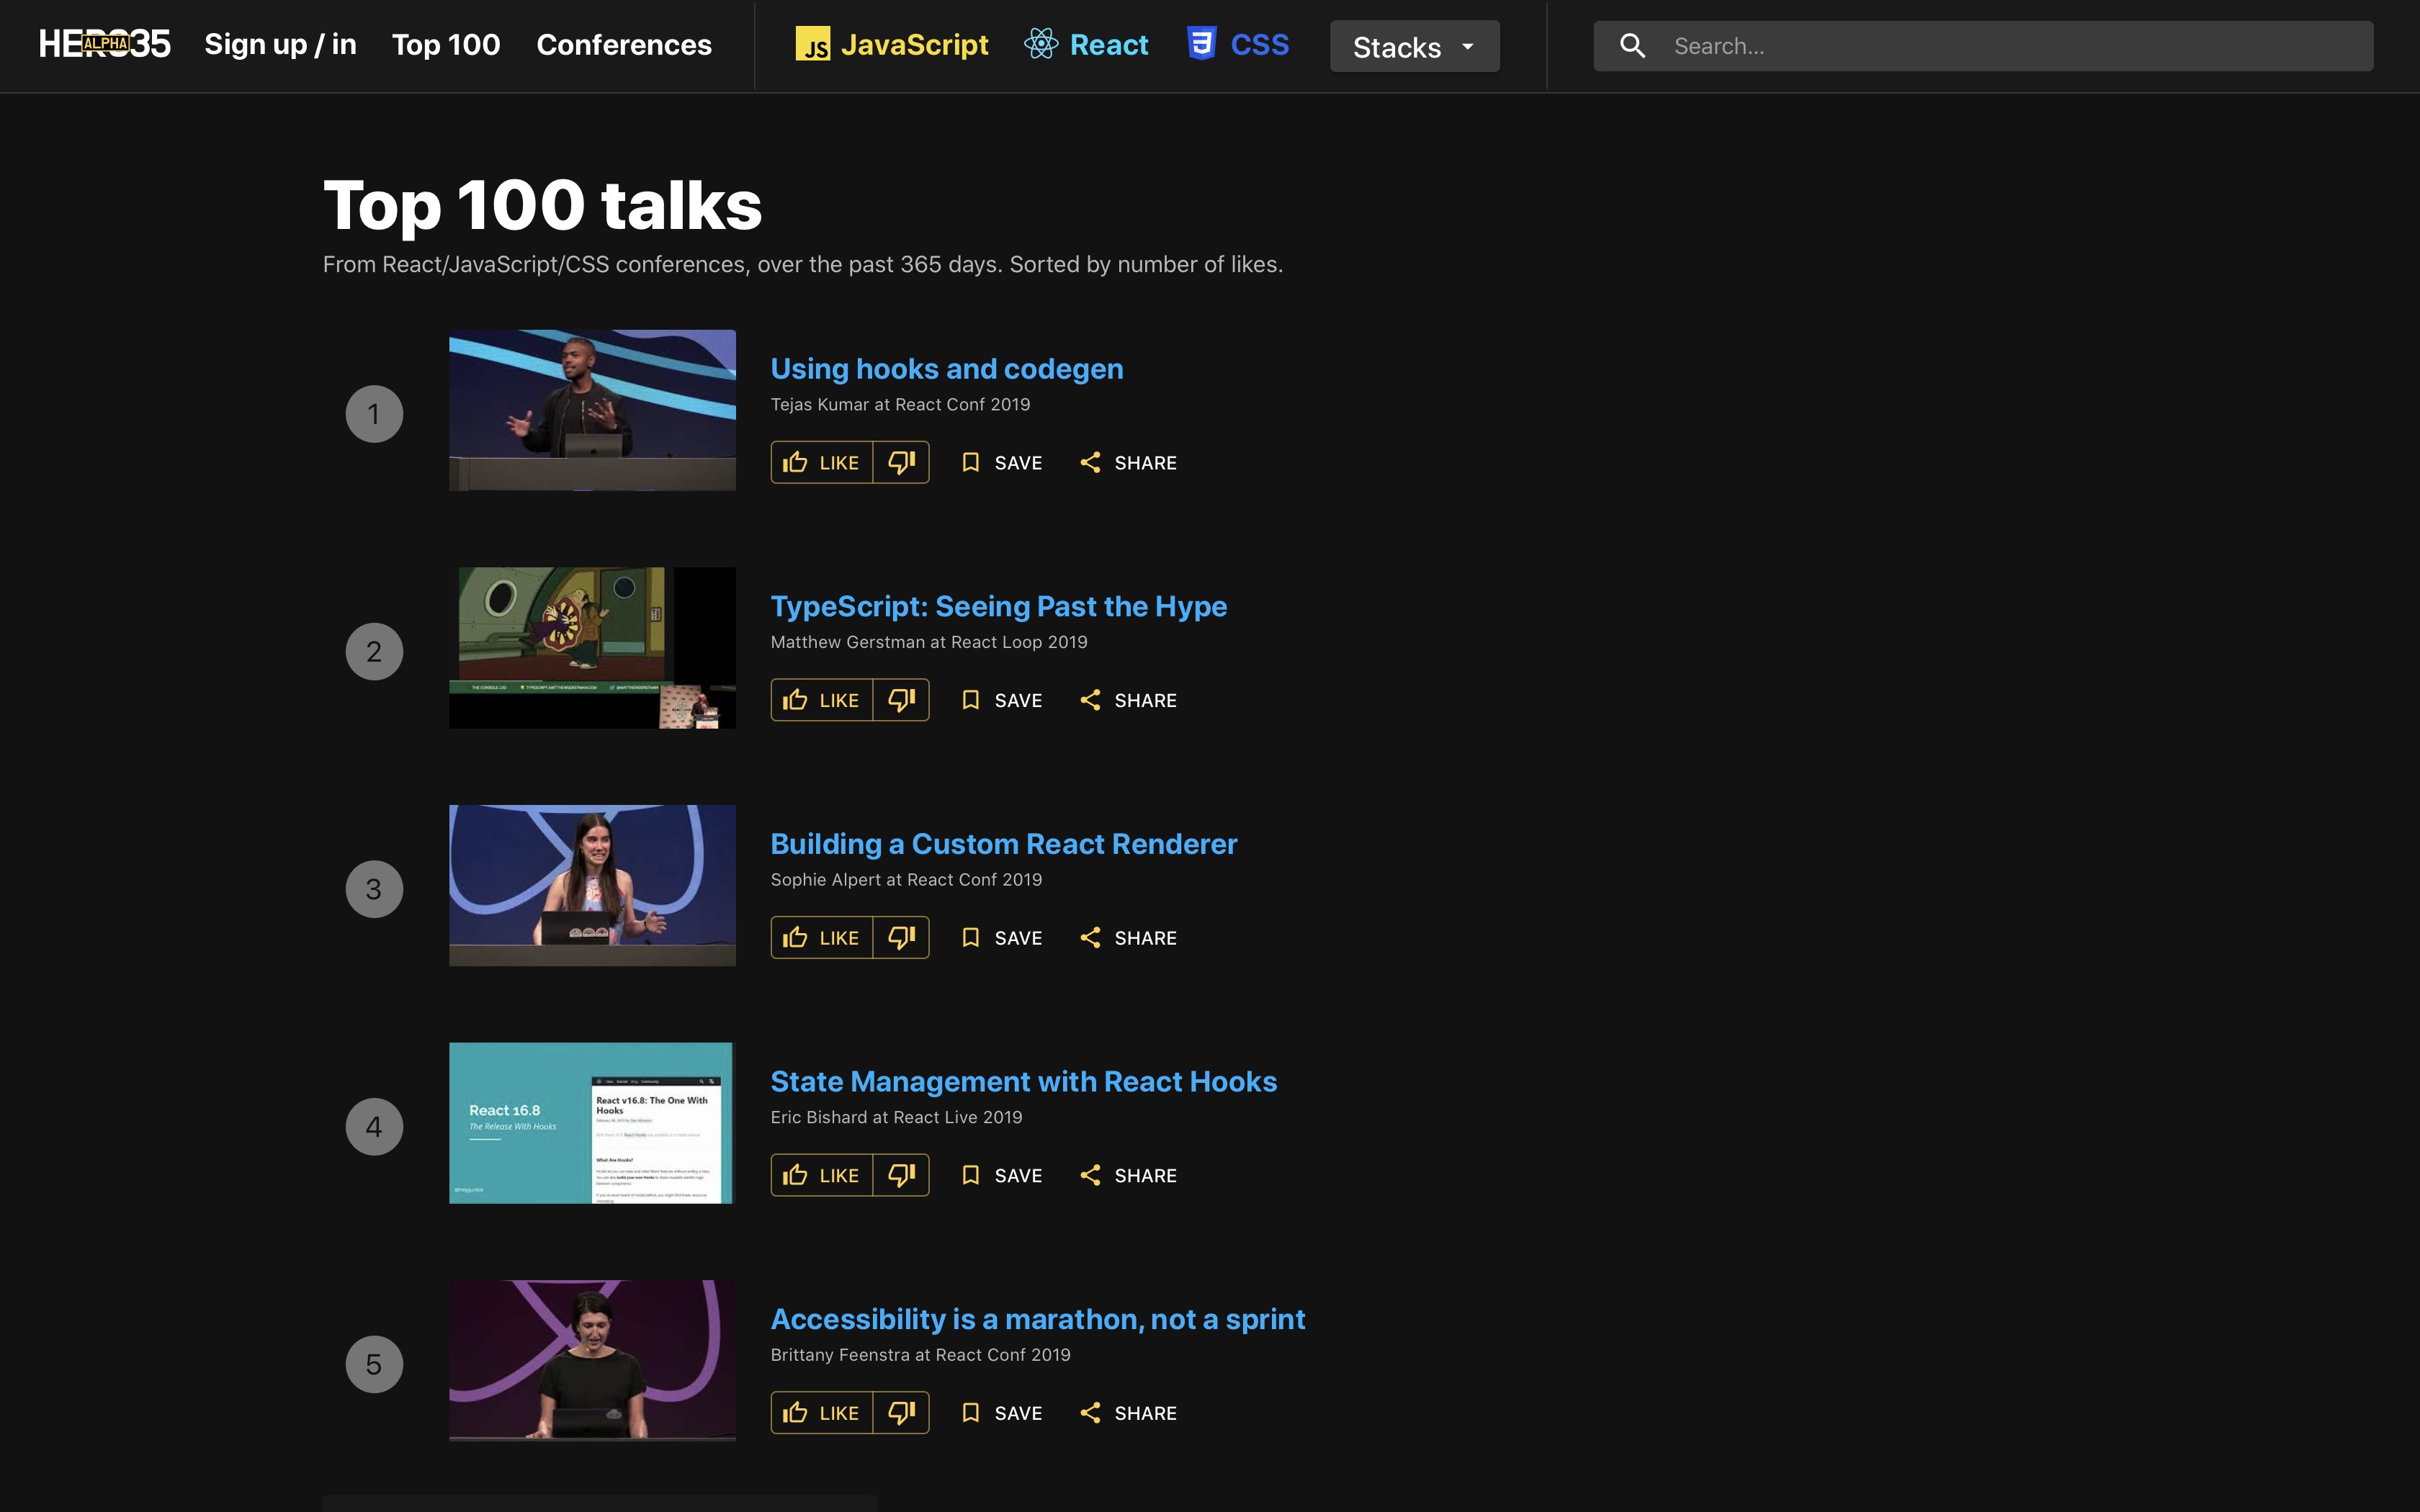The image size is (2420, 1512).
Task: Dislike the 'Using hooks and codegen' talk
Action: coord(901,462)
